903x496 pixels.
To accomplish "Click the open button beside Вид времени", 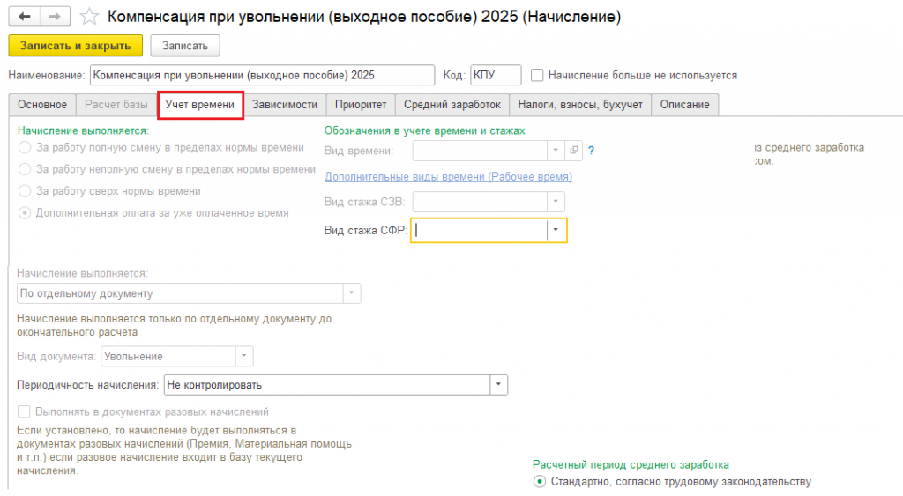I will pos(574,151).
